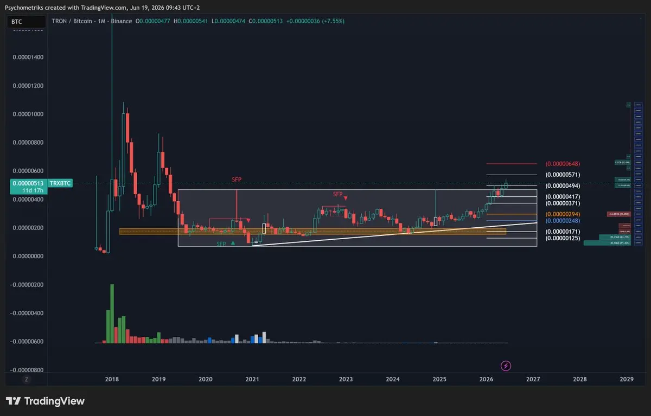Click the red SFP label above the 2020 wick
The width and height of the screenshot is (651, 416).
point(237,179)
